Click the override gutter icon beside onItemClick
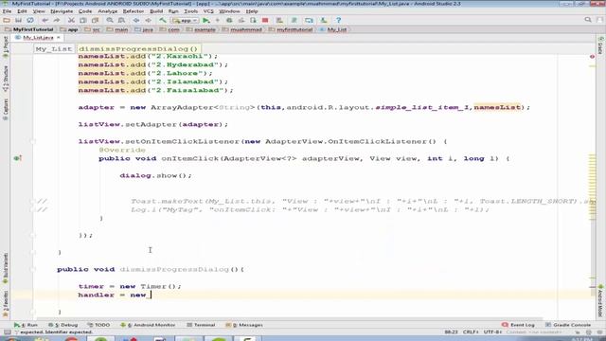 coord(17,158)
